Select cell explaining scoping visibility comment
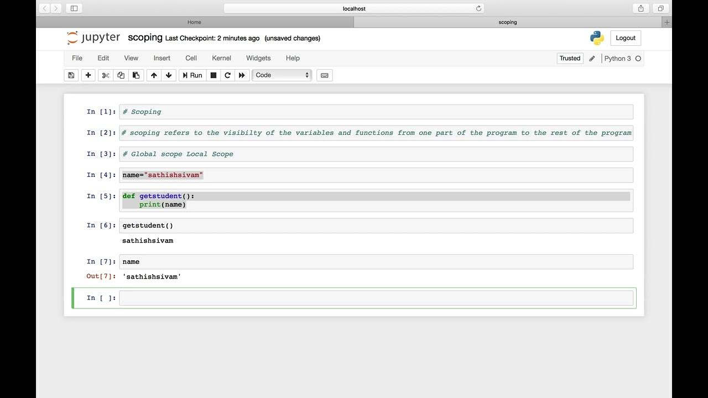This screenshot has height=398, width=708. pos(376,133)
